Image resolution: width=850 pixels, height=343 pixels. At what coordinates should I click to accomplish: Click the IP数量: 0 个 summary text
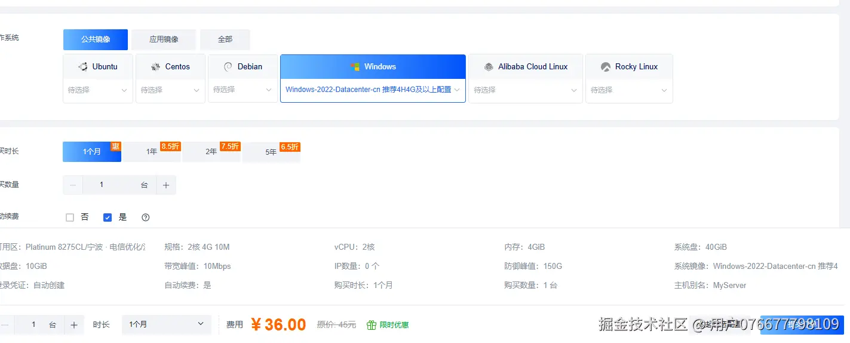[357, 267]
